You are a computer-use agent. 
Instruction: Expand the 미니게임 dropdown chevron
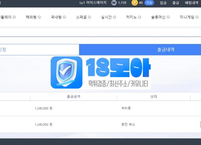(197, 17)
